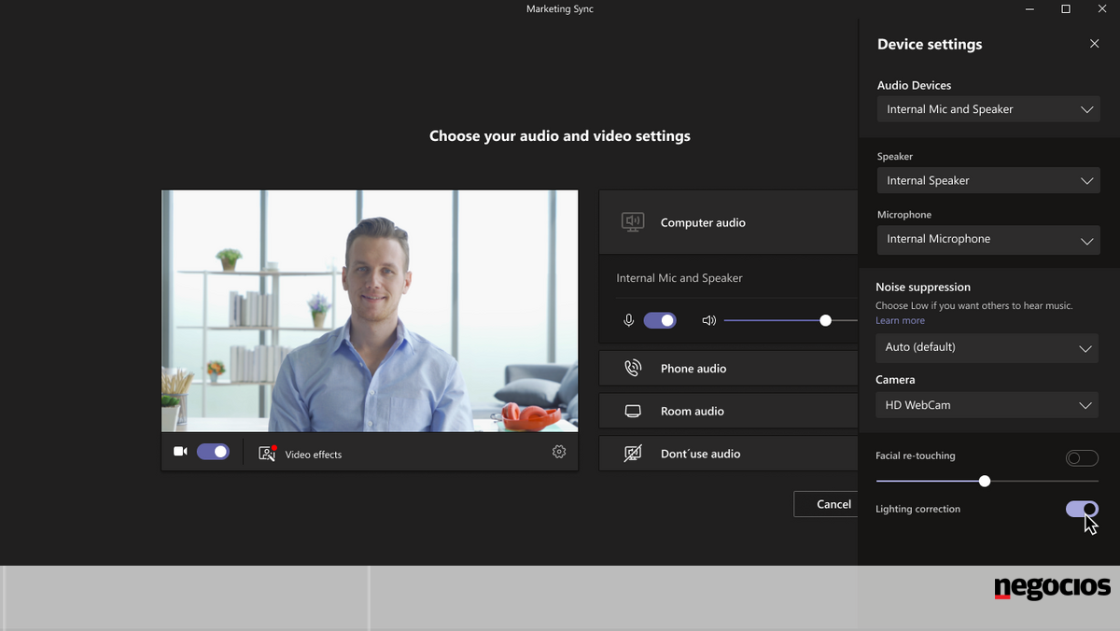Click the Noise suppression heading
This screenshot has width=1120, height=631.
[923, 287]
